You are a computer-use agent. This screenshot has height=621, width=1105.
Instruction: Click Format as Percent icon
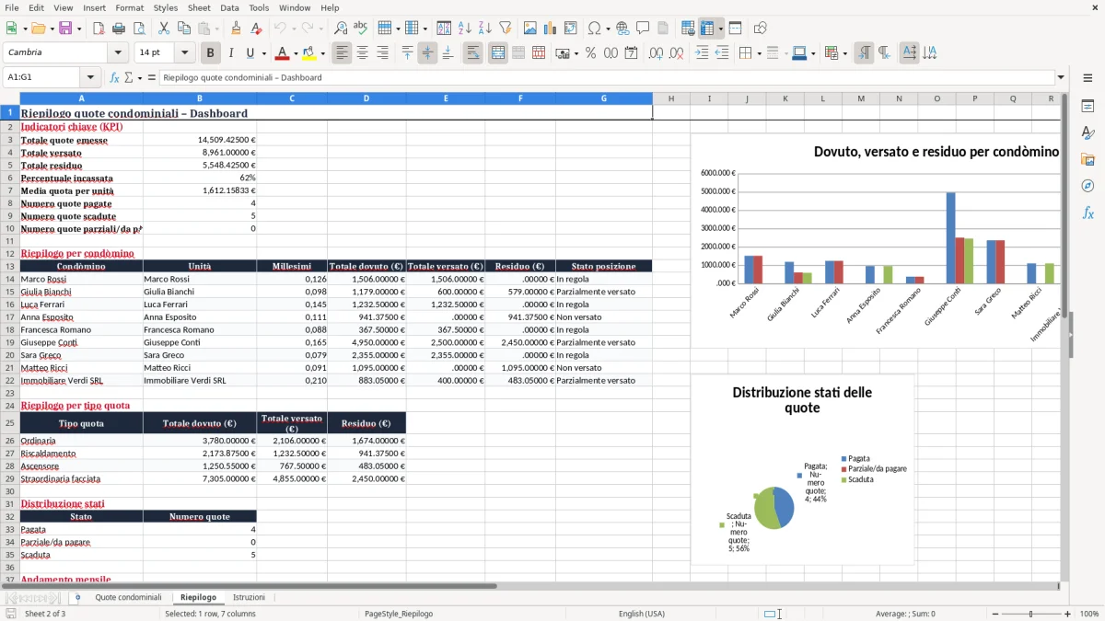coord(590,53)
